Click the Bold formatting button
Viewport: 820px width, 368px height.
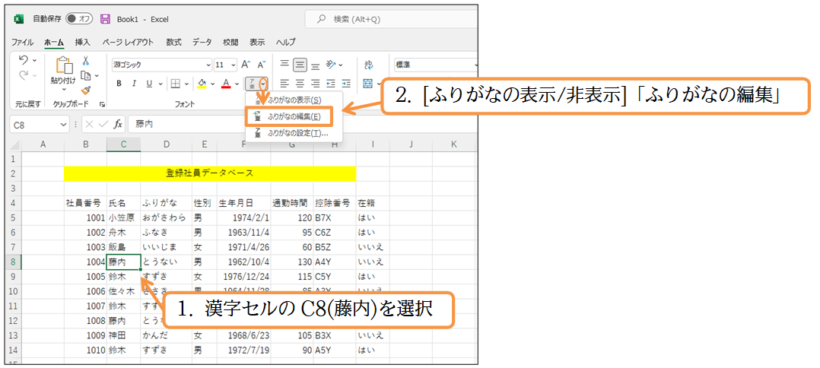pos(118,84)
